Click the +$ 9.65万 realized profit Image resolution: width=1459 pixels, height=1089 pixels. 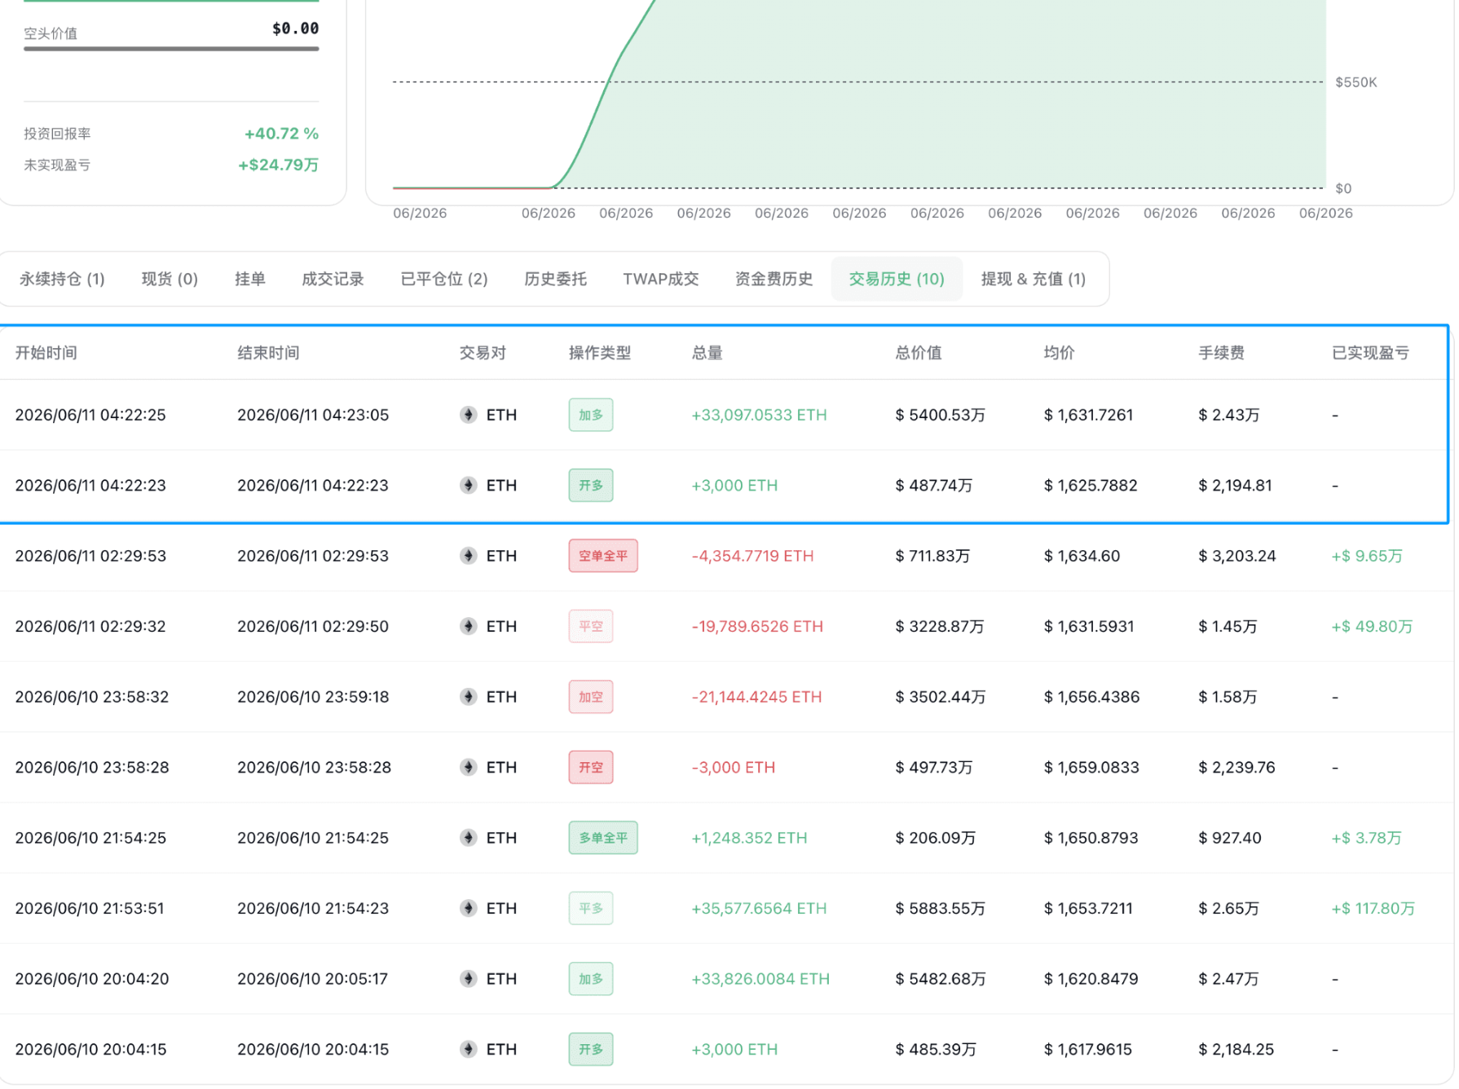pyautogui.click(x=1367, y=556)
